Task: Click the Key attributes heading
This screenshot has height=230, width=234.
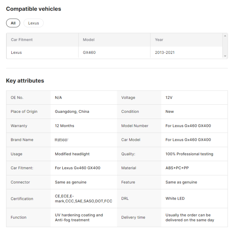Action: pyautogui.click(x=25, y=81)
